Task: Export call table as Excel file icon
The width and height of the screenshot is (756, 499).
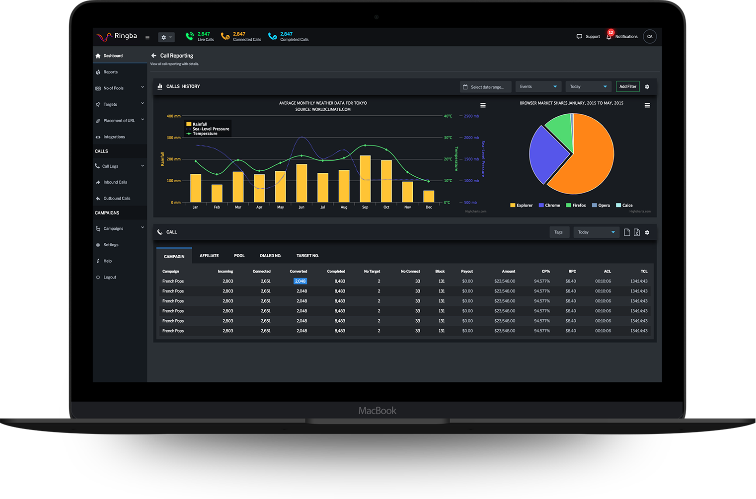Action: click(x=636, y=232)
